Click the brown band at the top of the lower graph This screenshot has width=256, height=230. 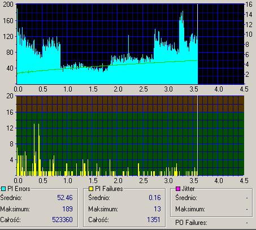pyautogui.click(x=130, y=104)
